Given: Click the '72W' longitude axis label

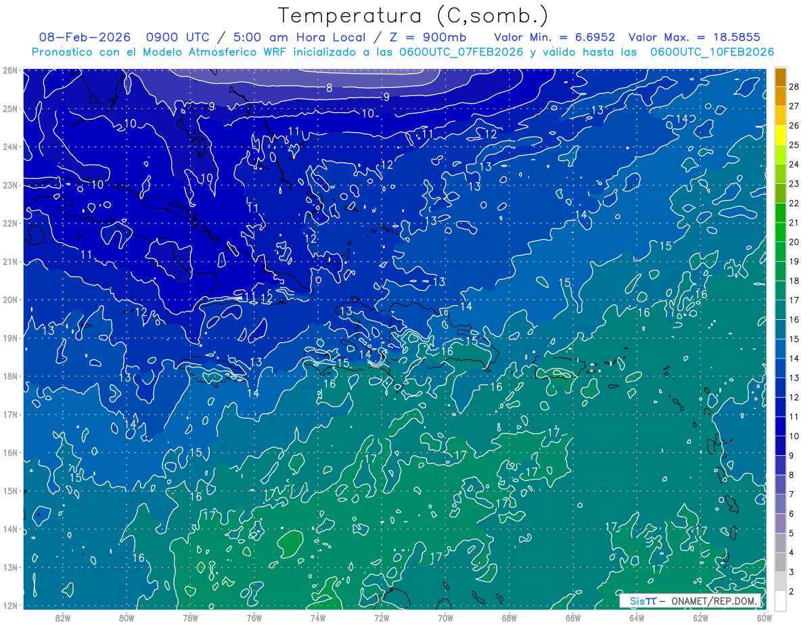Looking at the screenshot, I should [x=382, y=618].
